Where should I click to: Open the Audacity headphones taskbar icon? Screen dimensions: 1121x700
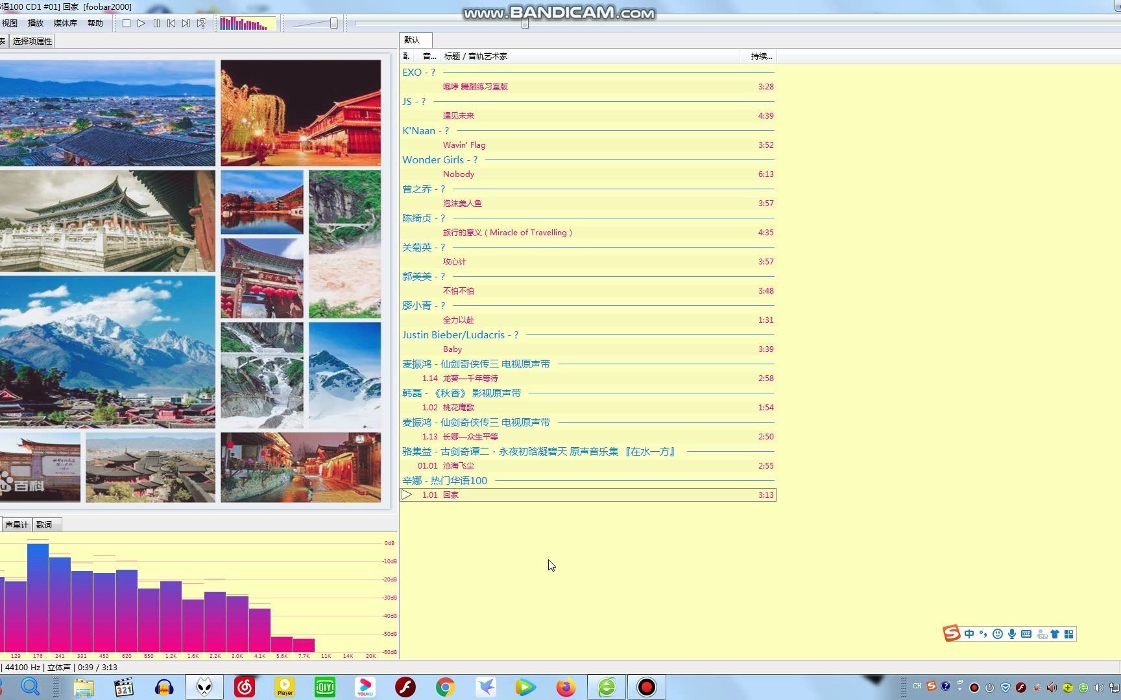tap(164, 687)
